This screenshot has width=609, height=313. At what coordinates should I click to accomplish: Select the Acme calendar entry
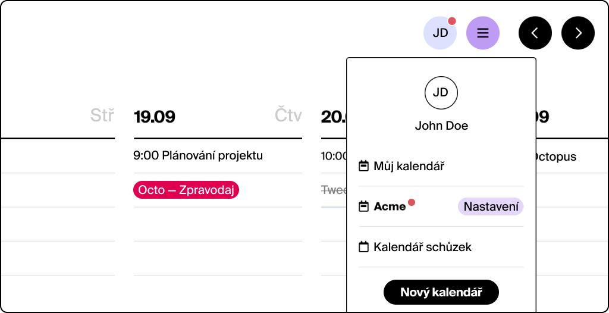(390, 206)
